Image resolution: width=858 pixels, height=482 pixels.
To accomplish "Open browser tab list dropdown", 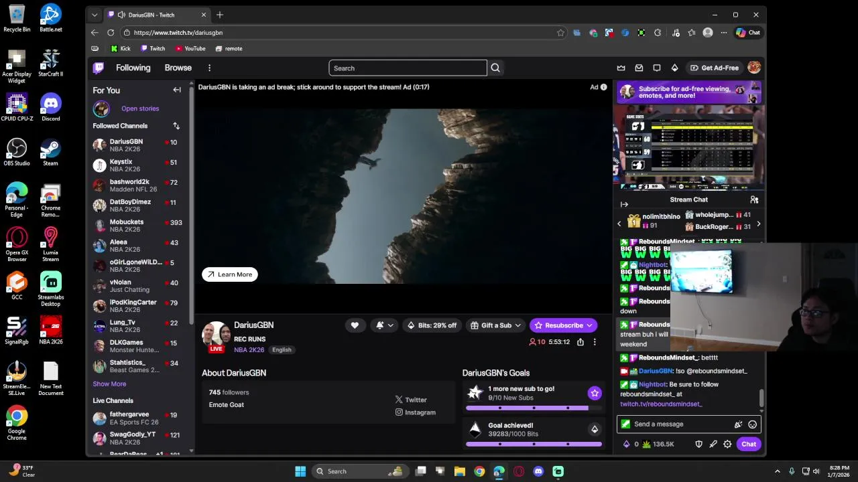I will coord(95,15).
